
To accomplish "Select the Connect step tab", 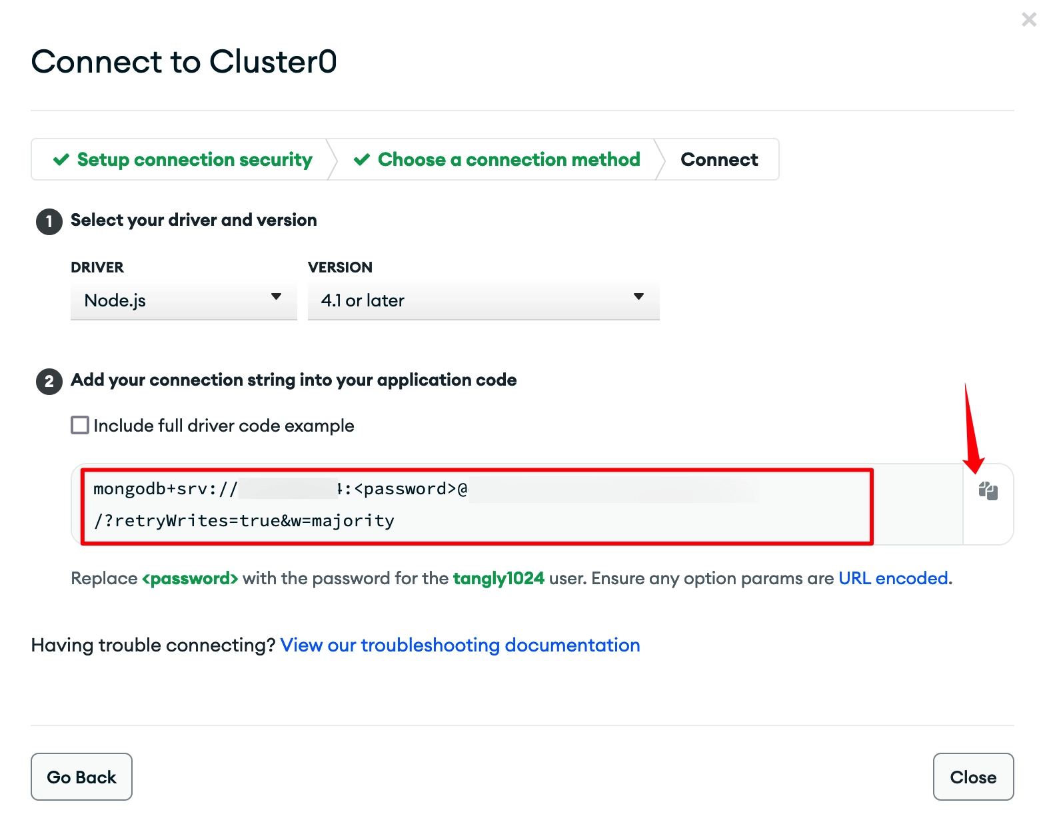I will [719, 160].
